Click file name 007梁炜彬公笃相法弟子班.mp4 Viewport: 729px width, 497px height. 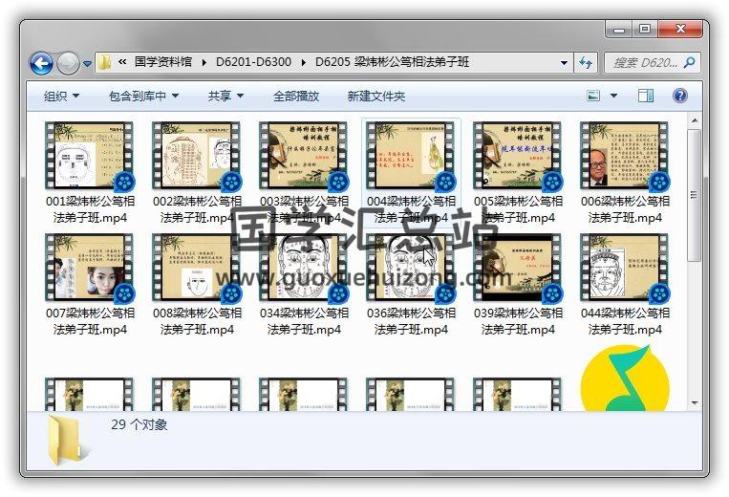click(x=90, y=322)
